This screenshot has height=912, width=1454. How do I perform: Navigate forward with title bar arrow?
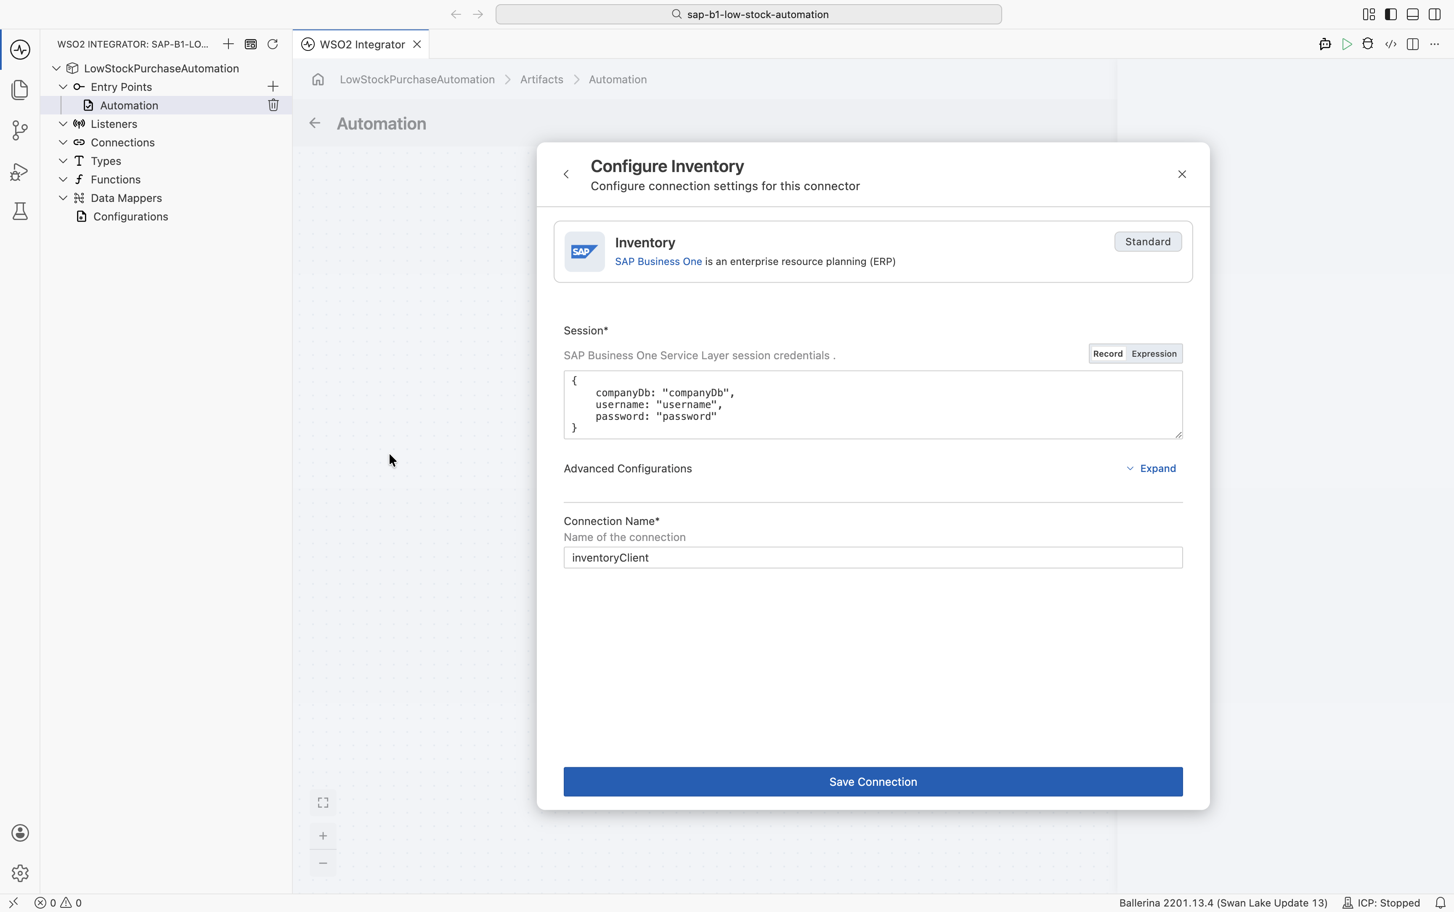pos(478,14)
